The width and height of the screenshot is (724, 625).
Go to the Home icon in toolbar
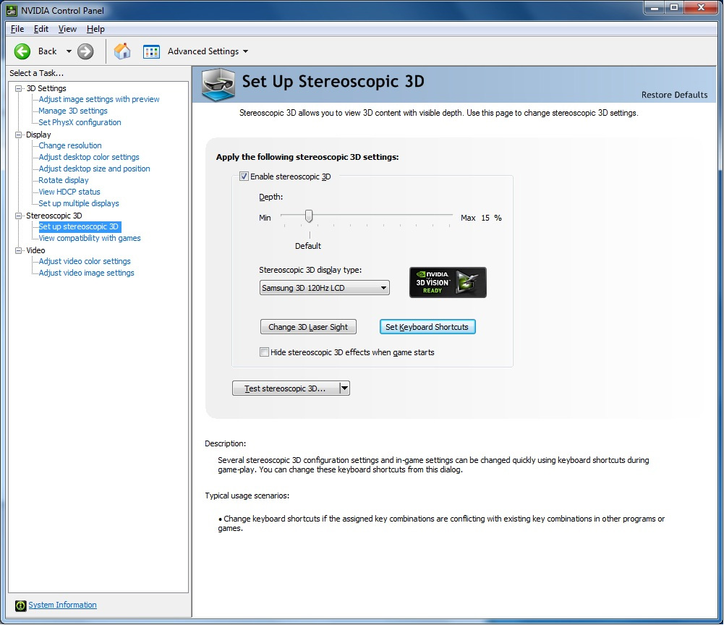pos(122,51)
